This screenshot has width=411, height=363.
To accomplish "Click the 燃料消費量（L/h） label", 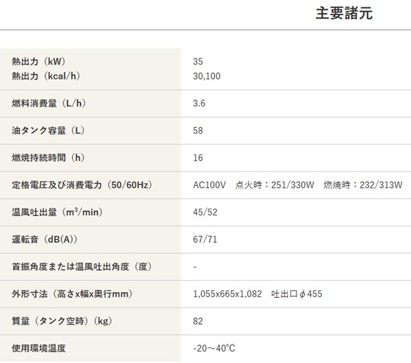I will (x=48, y=104).
